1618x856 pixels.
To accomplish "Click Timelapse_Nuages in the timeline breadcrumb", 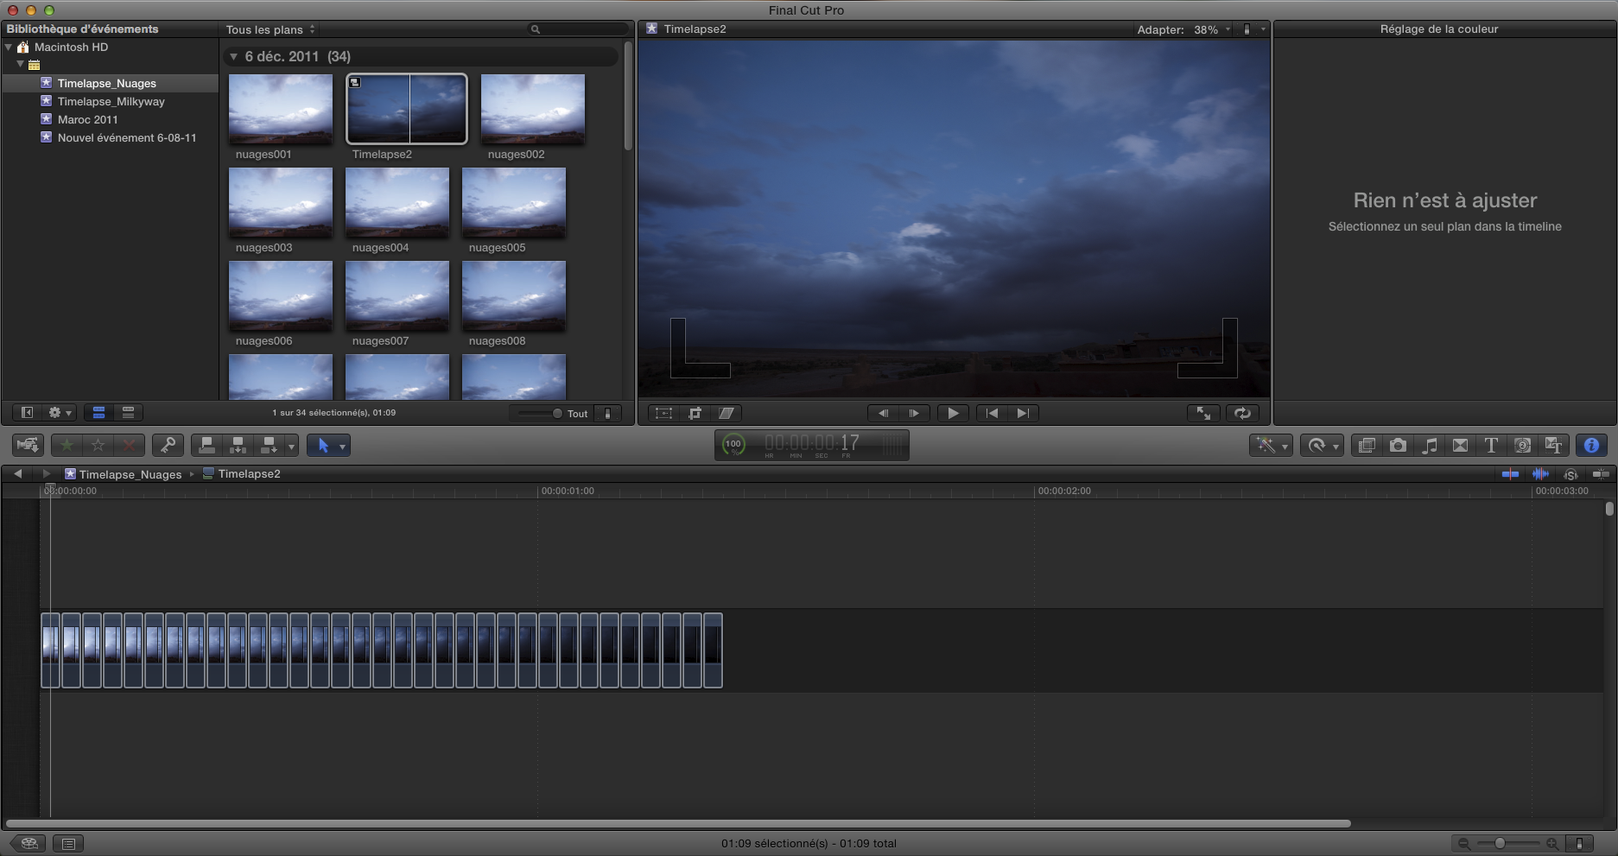I will click(x=130, y=474).
